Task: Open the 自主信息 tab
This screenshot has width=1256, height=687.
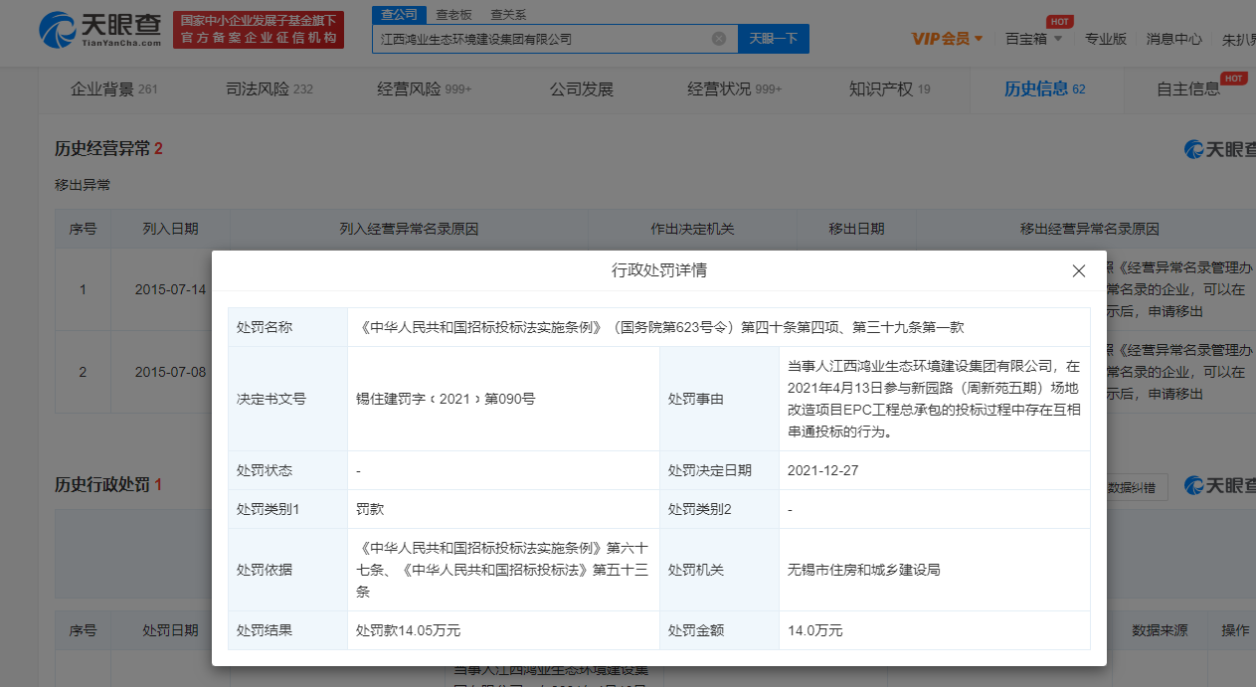Action: (x=1188, y=88)
